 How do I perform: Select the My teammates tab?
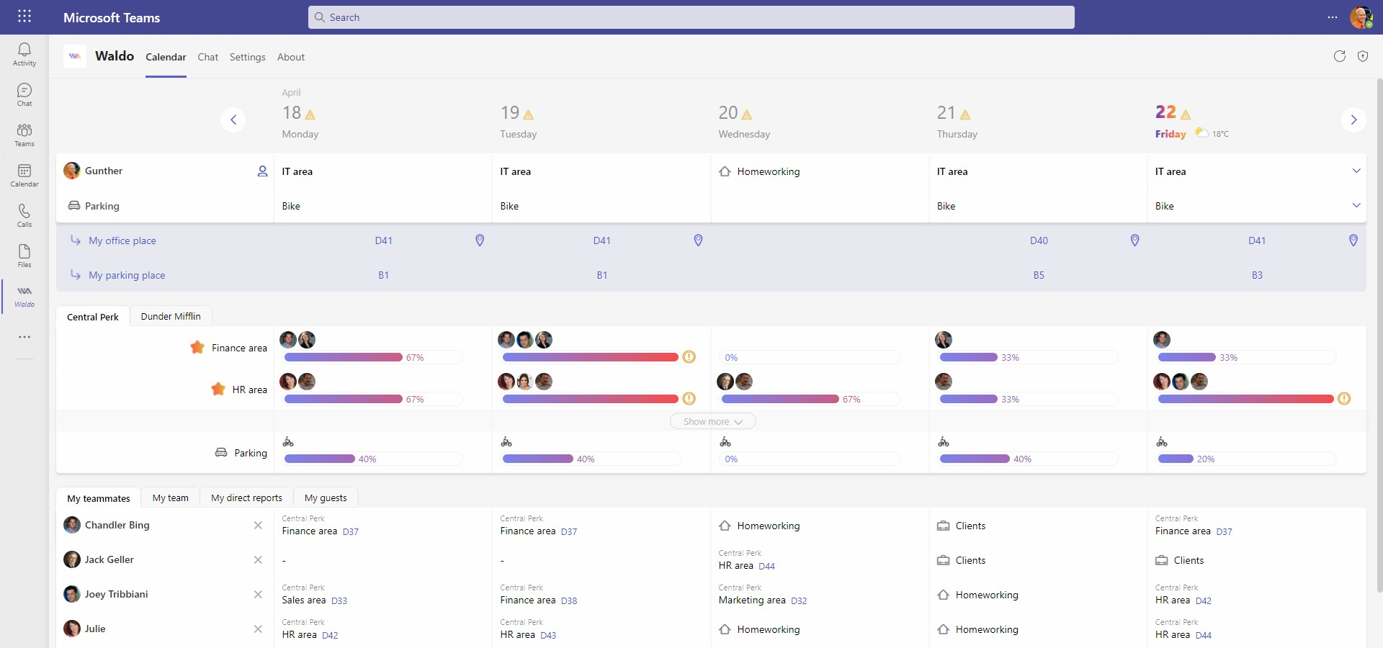click(x=99, y=498)
